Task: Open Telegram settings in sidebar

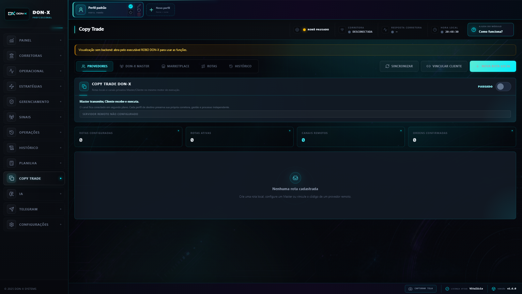Action: [x=34, y=209]
